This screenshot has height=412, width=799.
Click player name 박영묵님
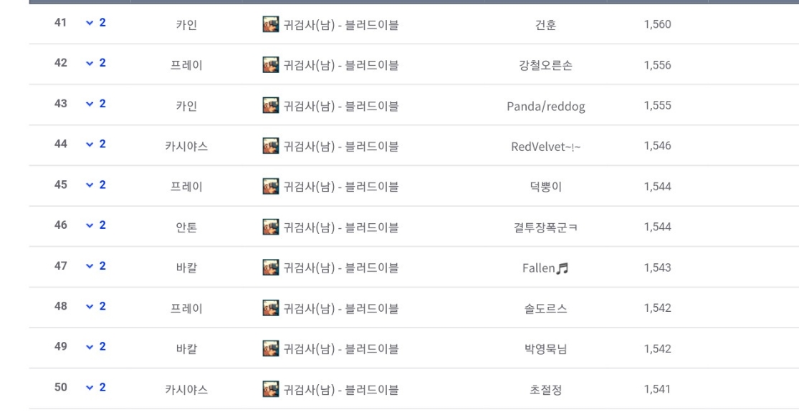pos(546,349)
